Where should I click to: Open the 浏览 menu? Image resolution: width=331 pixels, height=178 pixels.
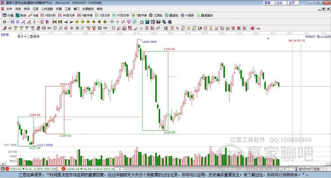18,9
